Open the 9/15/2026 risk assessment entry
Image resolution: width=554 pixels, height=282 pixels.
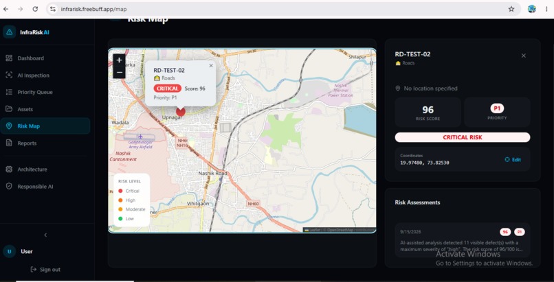[x=463, y=240]
